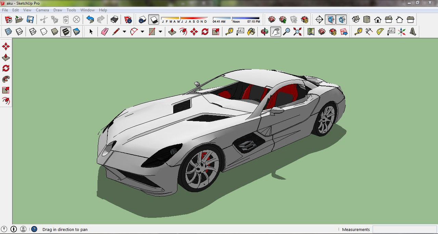The image size is (438, 234).
Task: Toggle Display Section Planes
Action: tap(331, 19)
